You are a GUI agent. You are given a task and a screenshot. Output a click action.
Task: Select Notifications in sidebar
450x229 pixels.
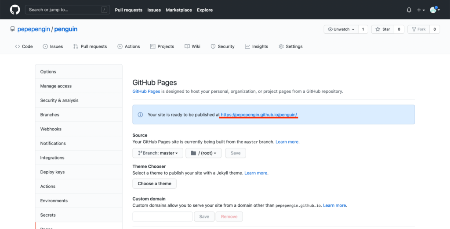pyautogui.click(x=79, y=143)
